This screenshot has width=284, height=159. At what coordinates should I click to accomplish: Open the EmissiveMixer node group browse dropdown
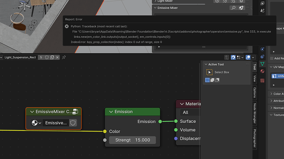pyautogui.click(x=36, y=123)
